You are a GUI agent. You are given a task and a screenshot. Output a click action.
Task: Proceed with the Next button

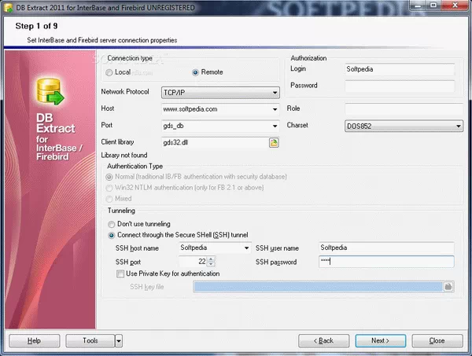(381, 340)
